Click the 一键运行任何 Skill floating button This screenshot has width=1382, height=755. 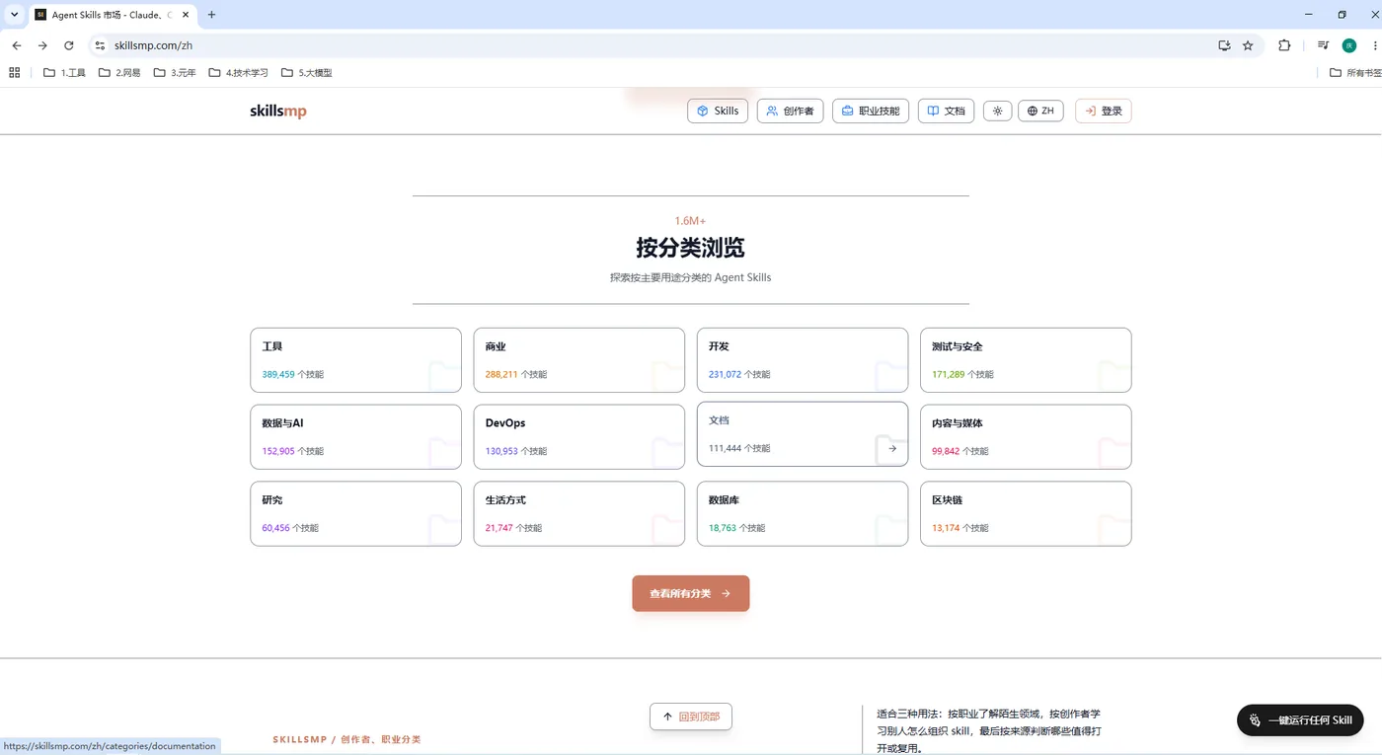1300,719
